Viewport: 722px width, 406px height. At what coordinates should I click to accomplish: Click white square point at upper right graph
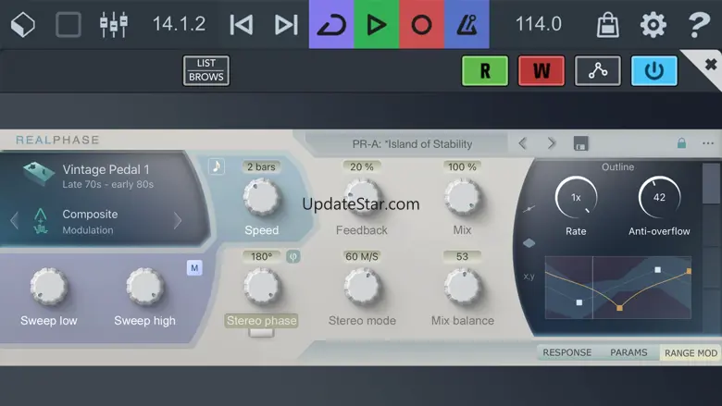[x=657, y=270]
